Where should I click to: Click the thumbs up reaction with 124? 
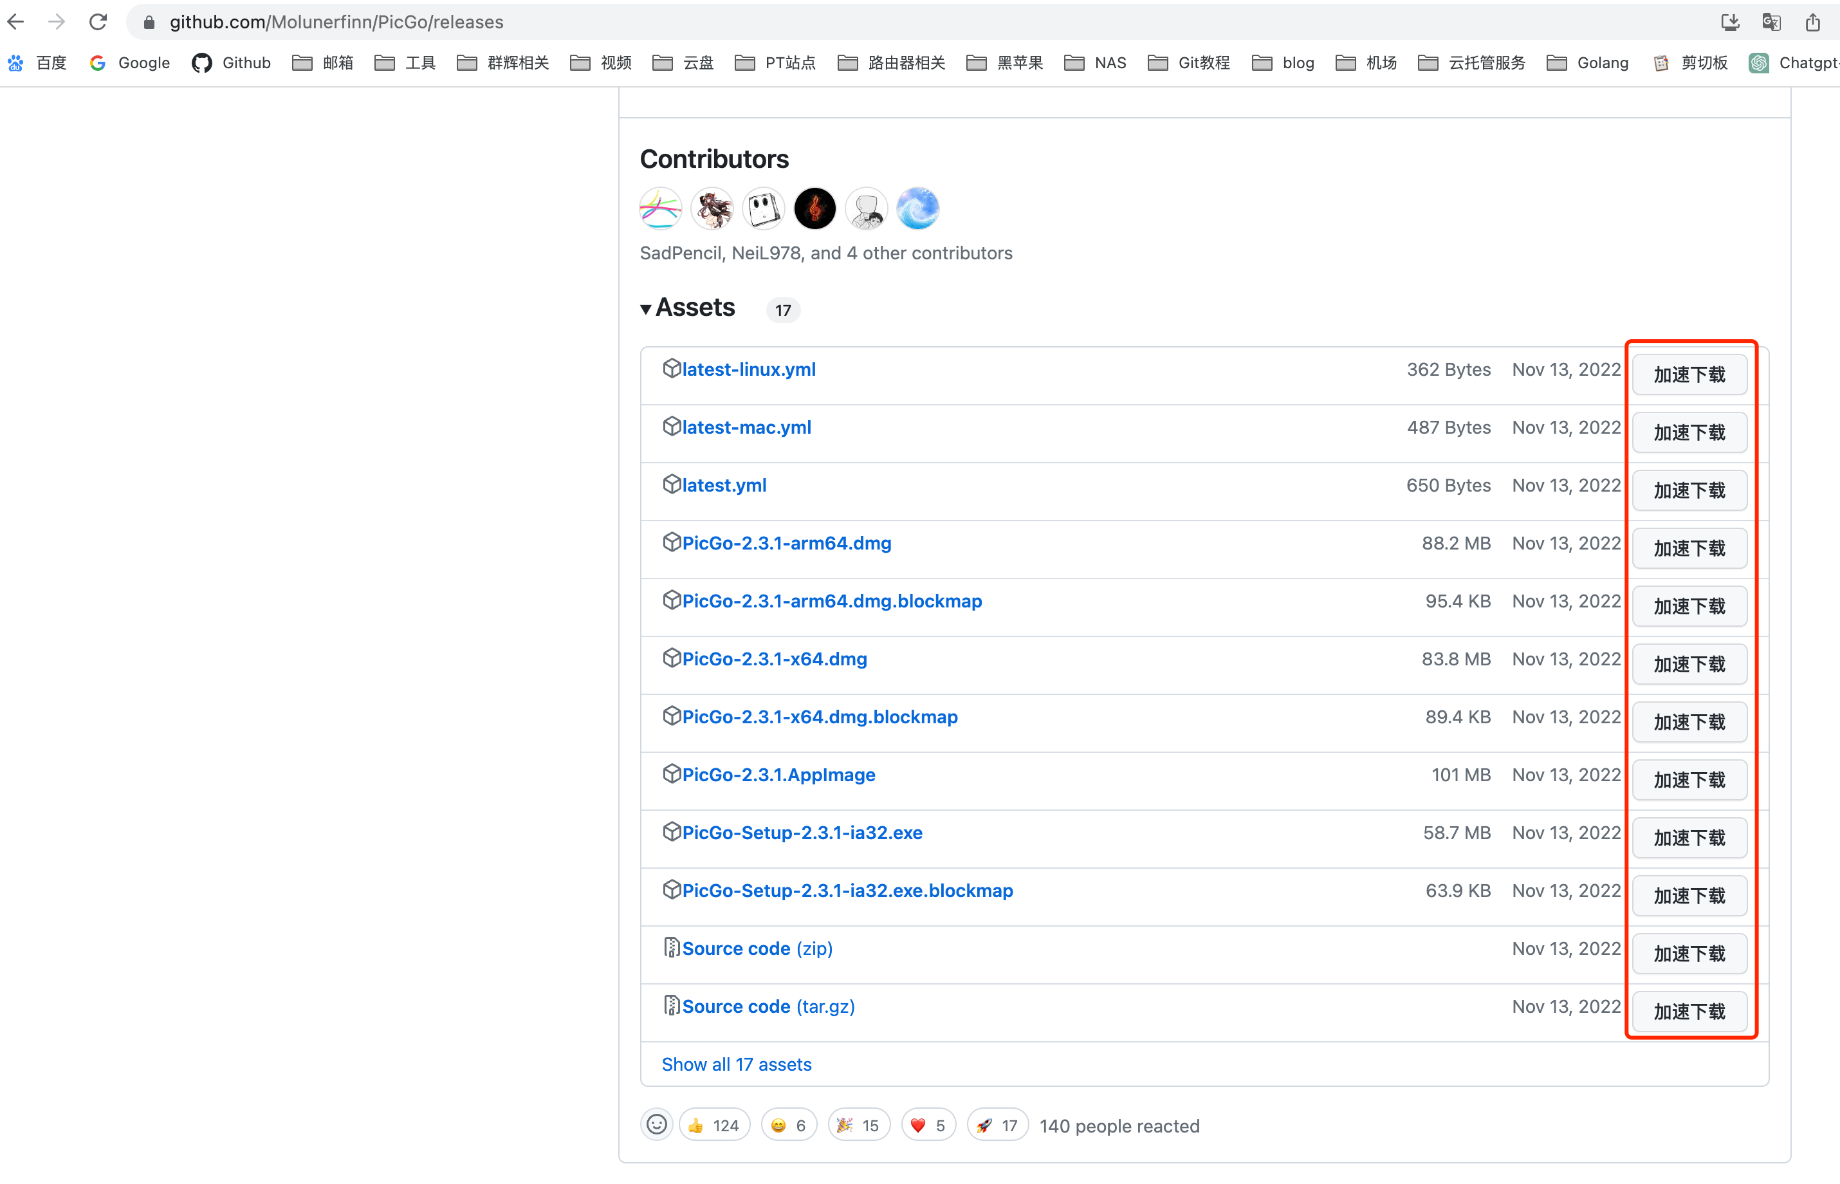[714, 1125]
